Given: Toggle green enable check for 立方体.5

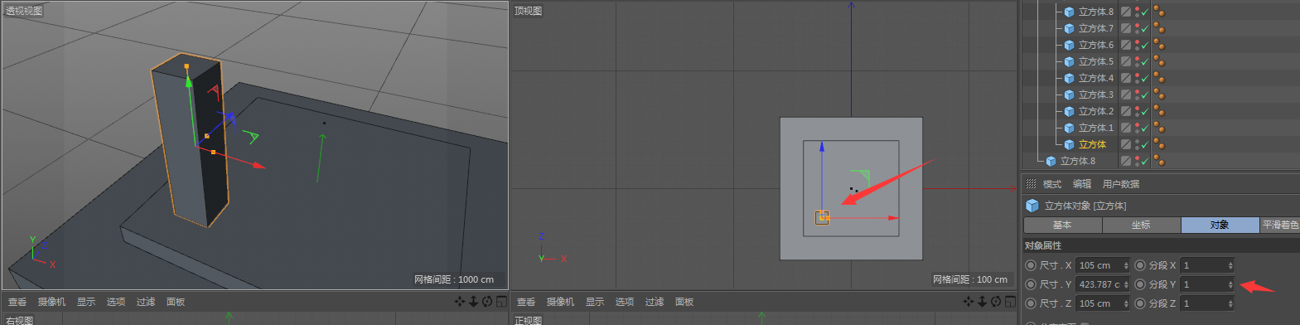Looking at the screenshot, I should coord(1145,62).
